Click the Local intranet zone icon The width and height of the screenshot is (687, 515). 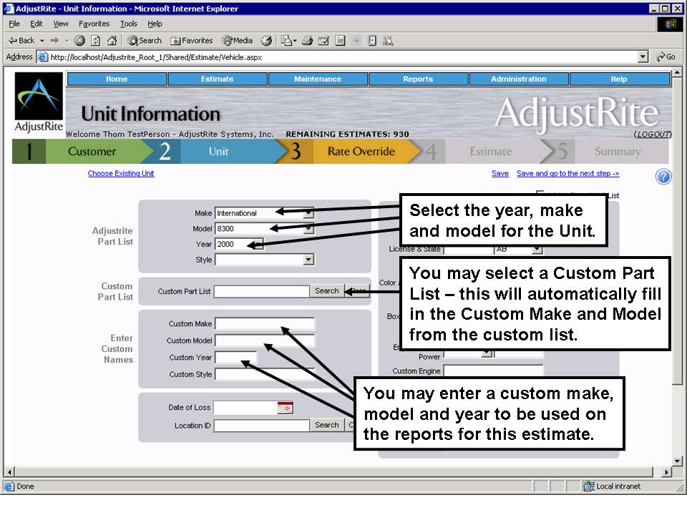[x=589, y=486]
